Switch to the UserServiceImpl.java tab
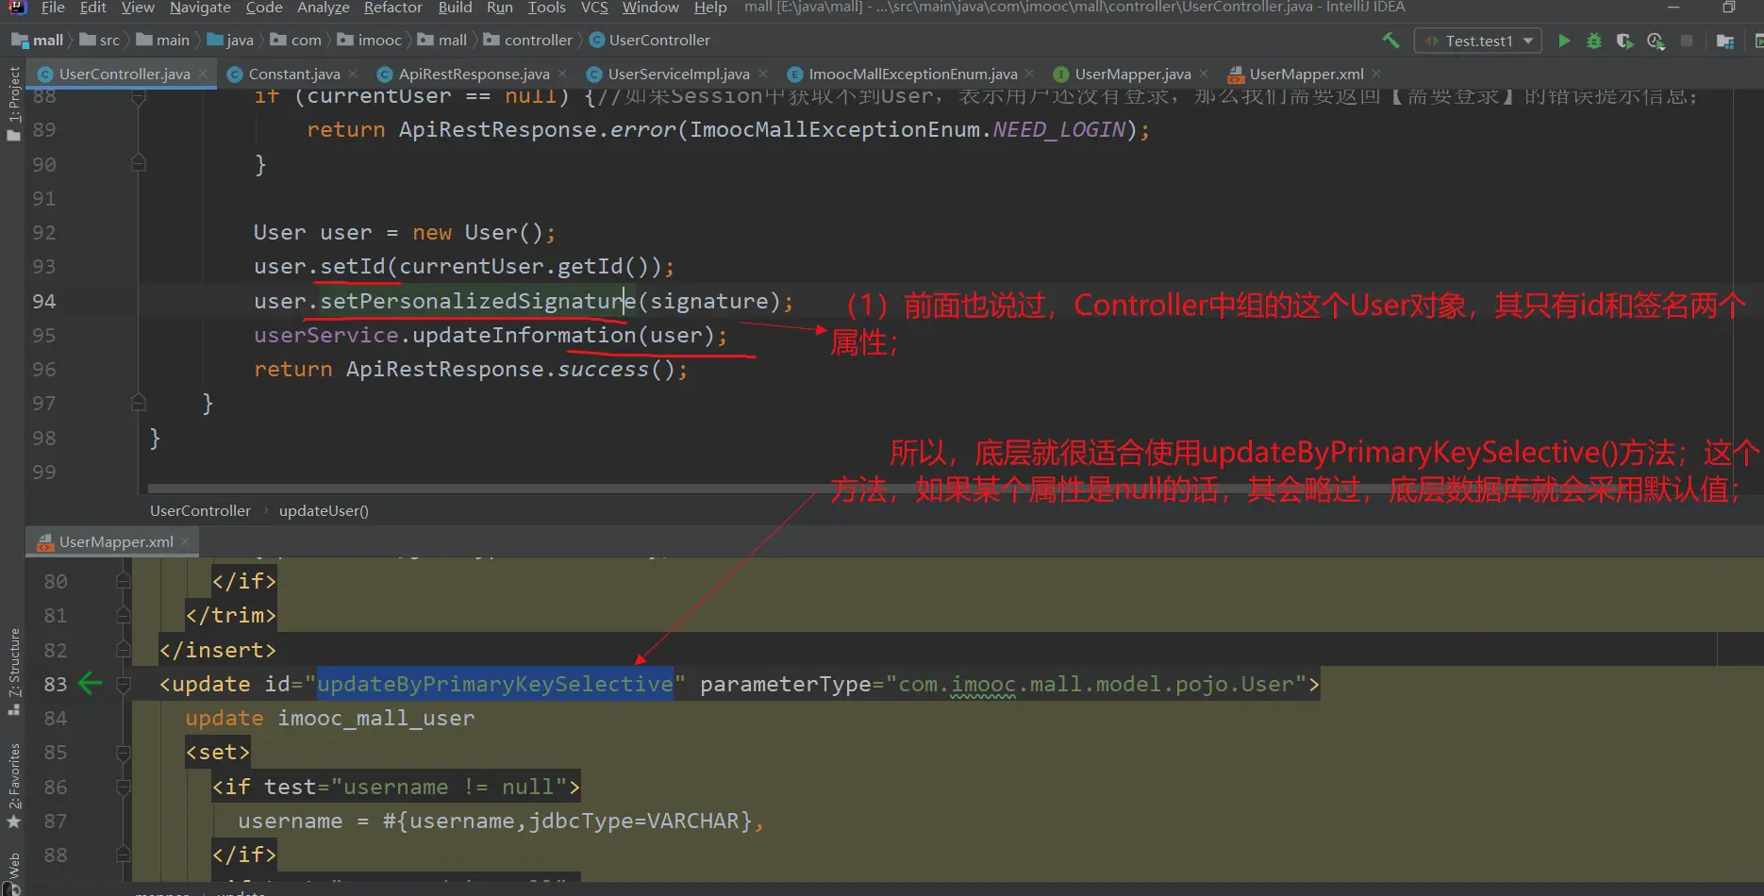The image size is (1764, 896). pyautogui.click(x=677, y=74)
